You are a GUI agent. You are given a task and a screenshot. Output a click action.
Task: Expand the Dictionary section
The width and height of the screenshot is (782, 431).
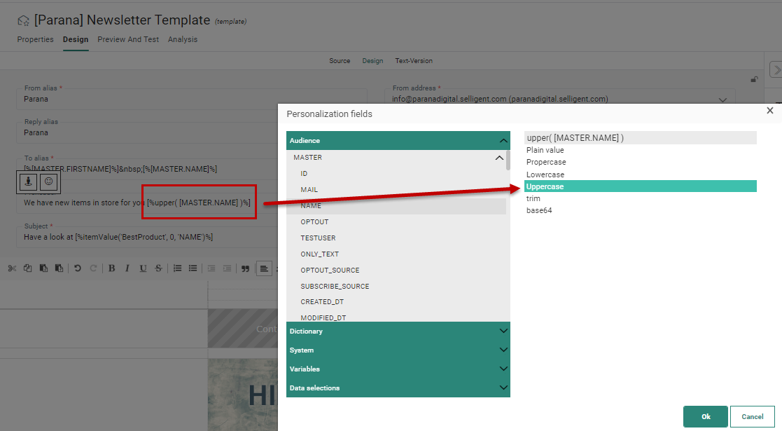(x=503, y=331)
